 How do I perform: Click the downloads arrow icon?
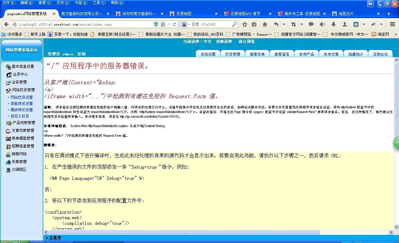point(333,24)
